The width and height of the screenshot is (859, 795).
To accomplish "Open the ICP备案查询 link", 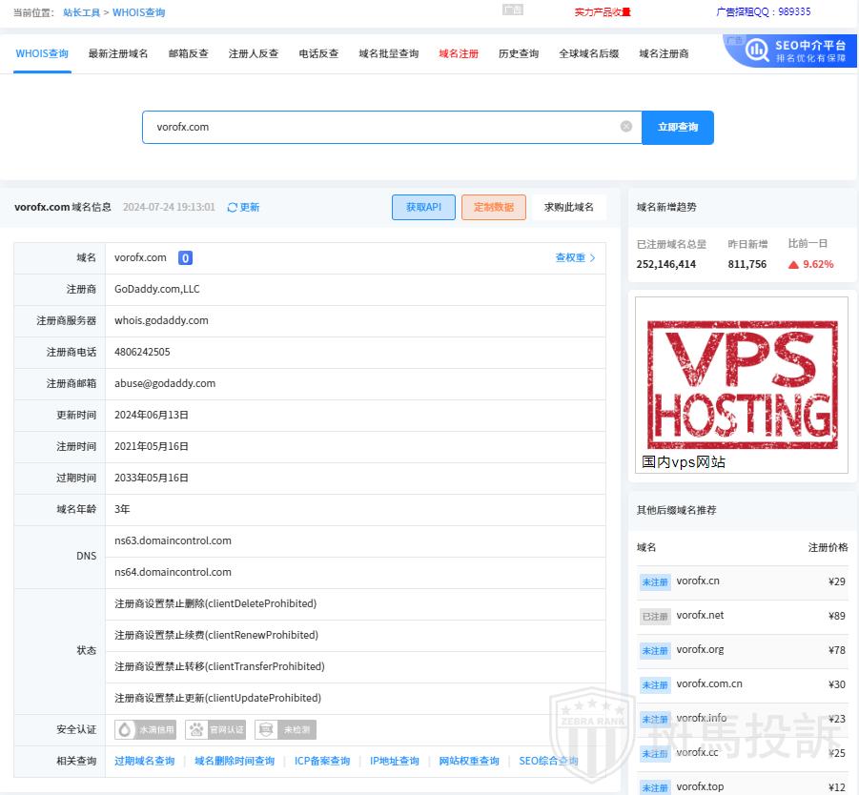I will pyautogui.click(x=322, y=762).
